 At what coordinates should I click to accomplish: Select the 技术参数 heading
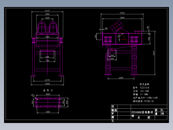[x=144, y=84]
